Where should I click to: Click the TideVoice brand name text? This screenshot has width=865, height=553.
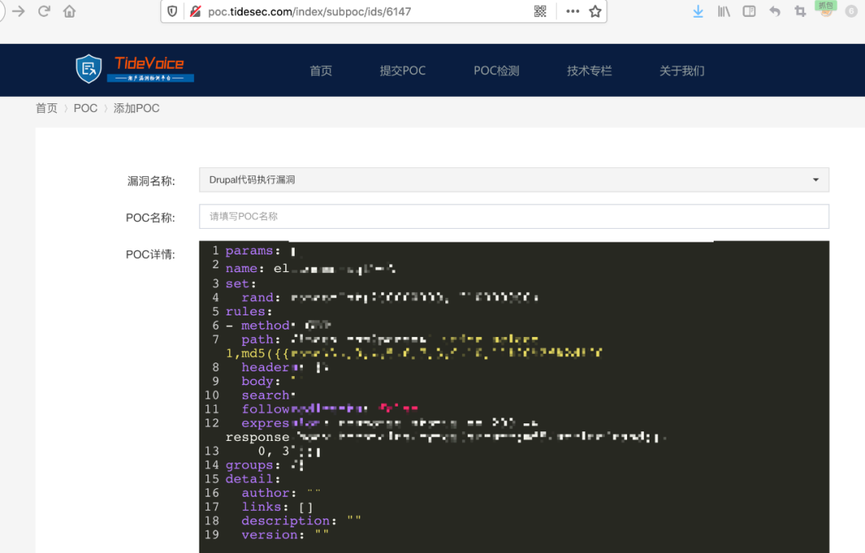149,63
